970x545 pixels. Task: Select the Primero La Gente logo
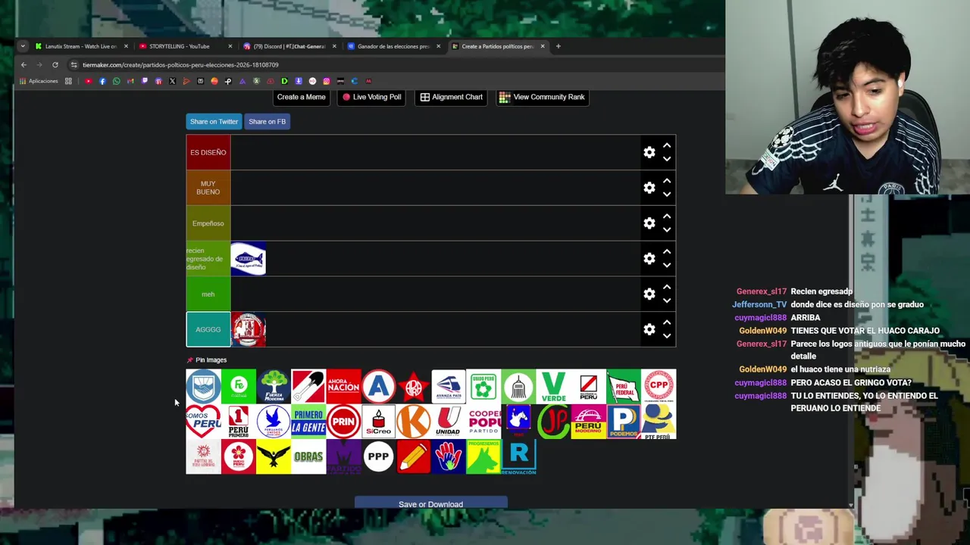[308, 422]
